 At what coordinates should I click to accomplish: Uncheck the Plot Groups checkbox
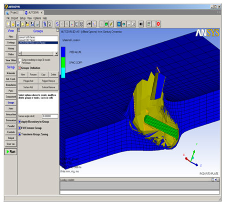[20, 63]
